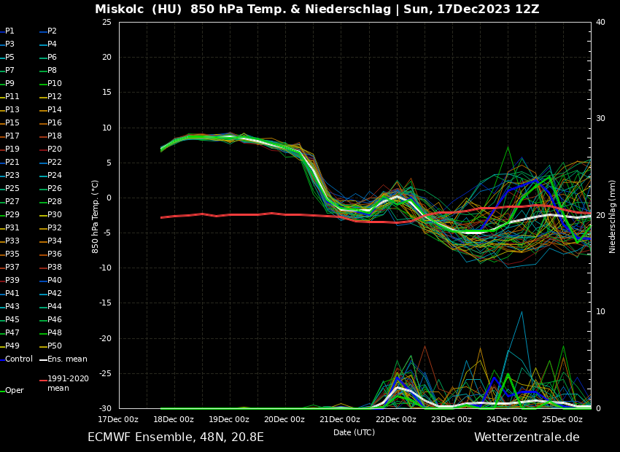Click the P12 legend label

55,97
